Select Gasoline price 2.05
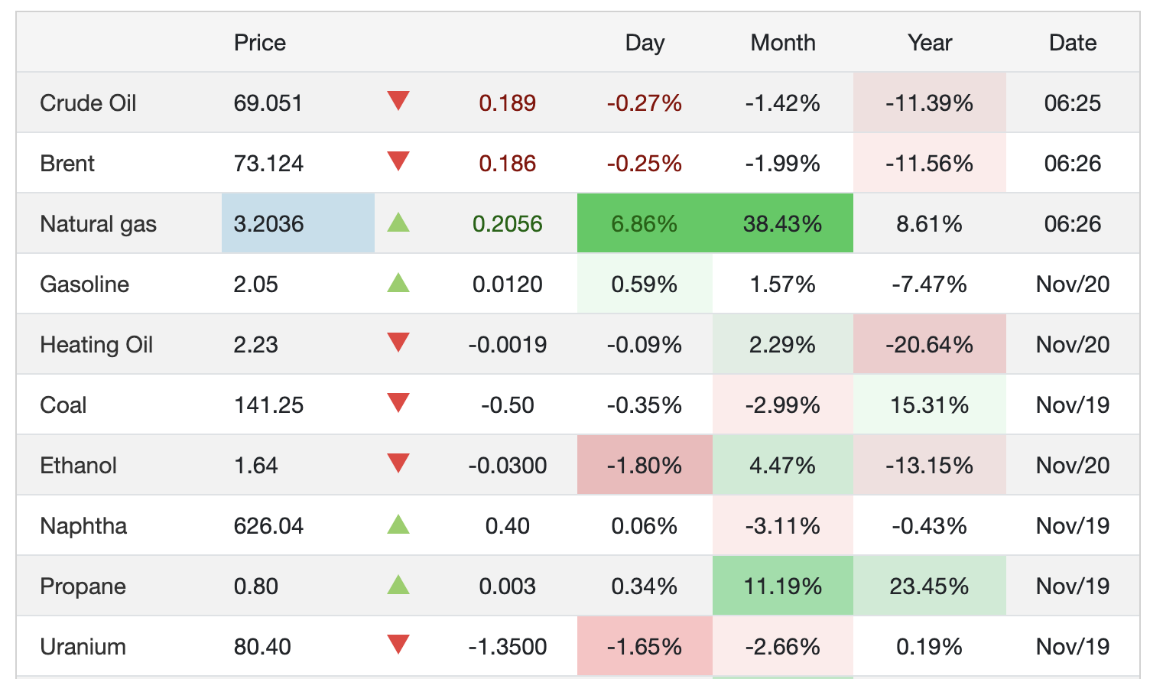1150x679 pixels. (x=256, y=284)
